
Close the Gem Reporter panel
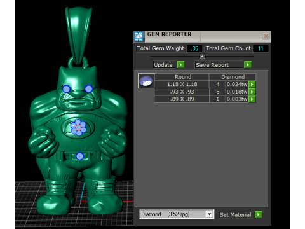[266, 36]
